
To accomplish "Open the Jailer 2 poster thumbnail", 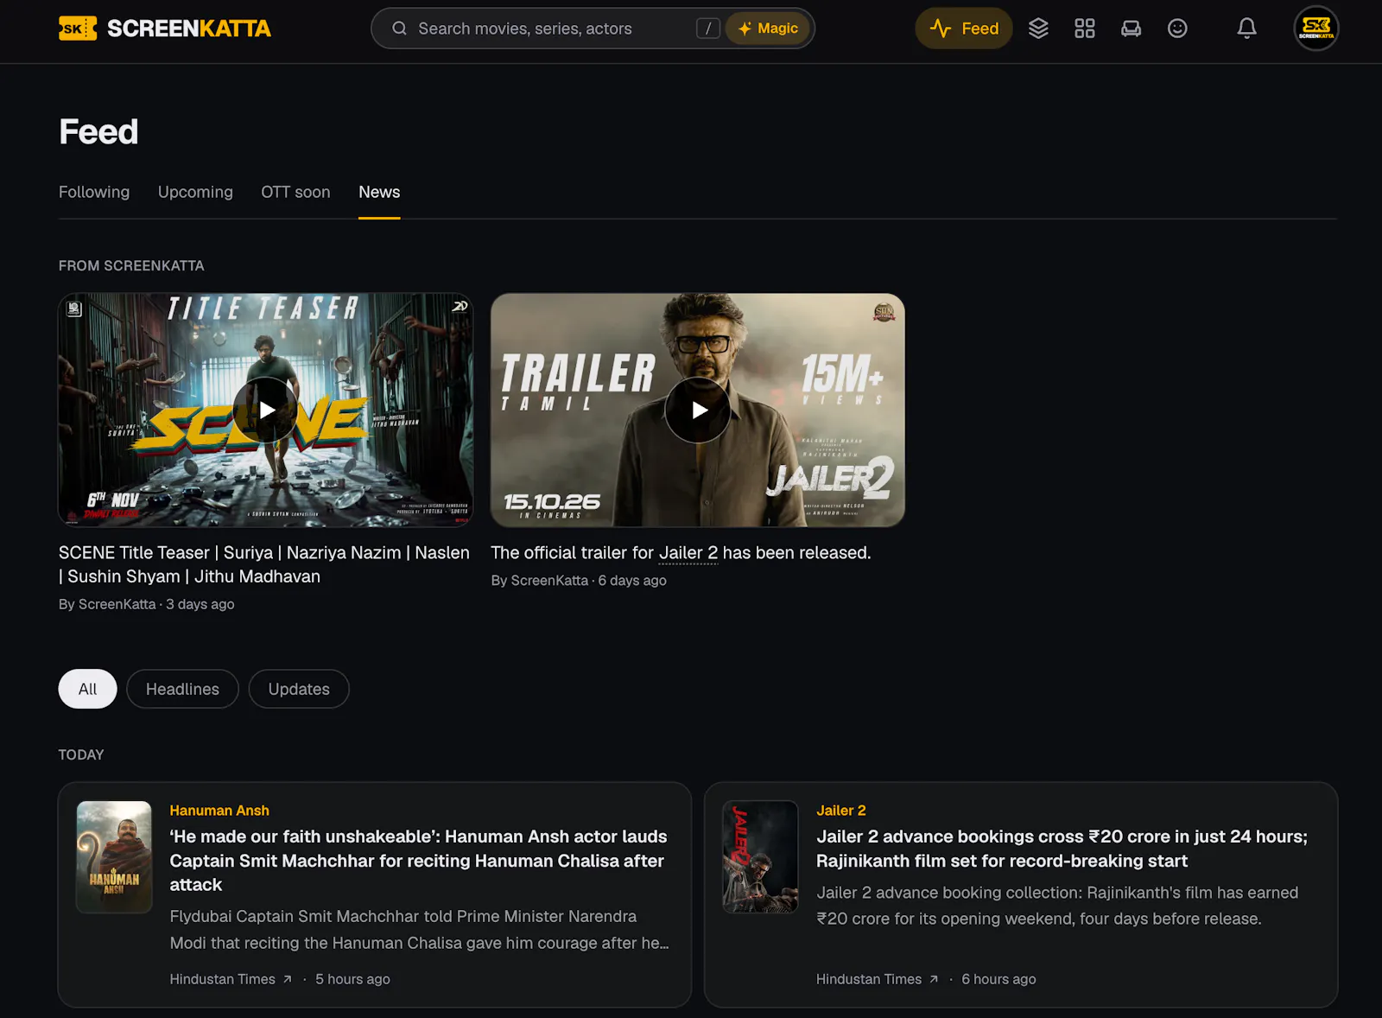I will (x=760, y=857).
